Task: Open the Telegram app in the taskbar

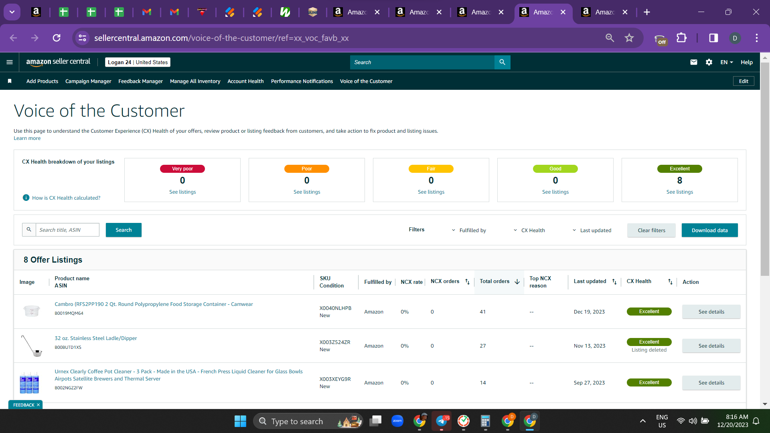Action: (442, 421)
